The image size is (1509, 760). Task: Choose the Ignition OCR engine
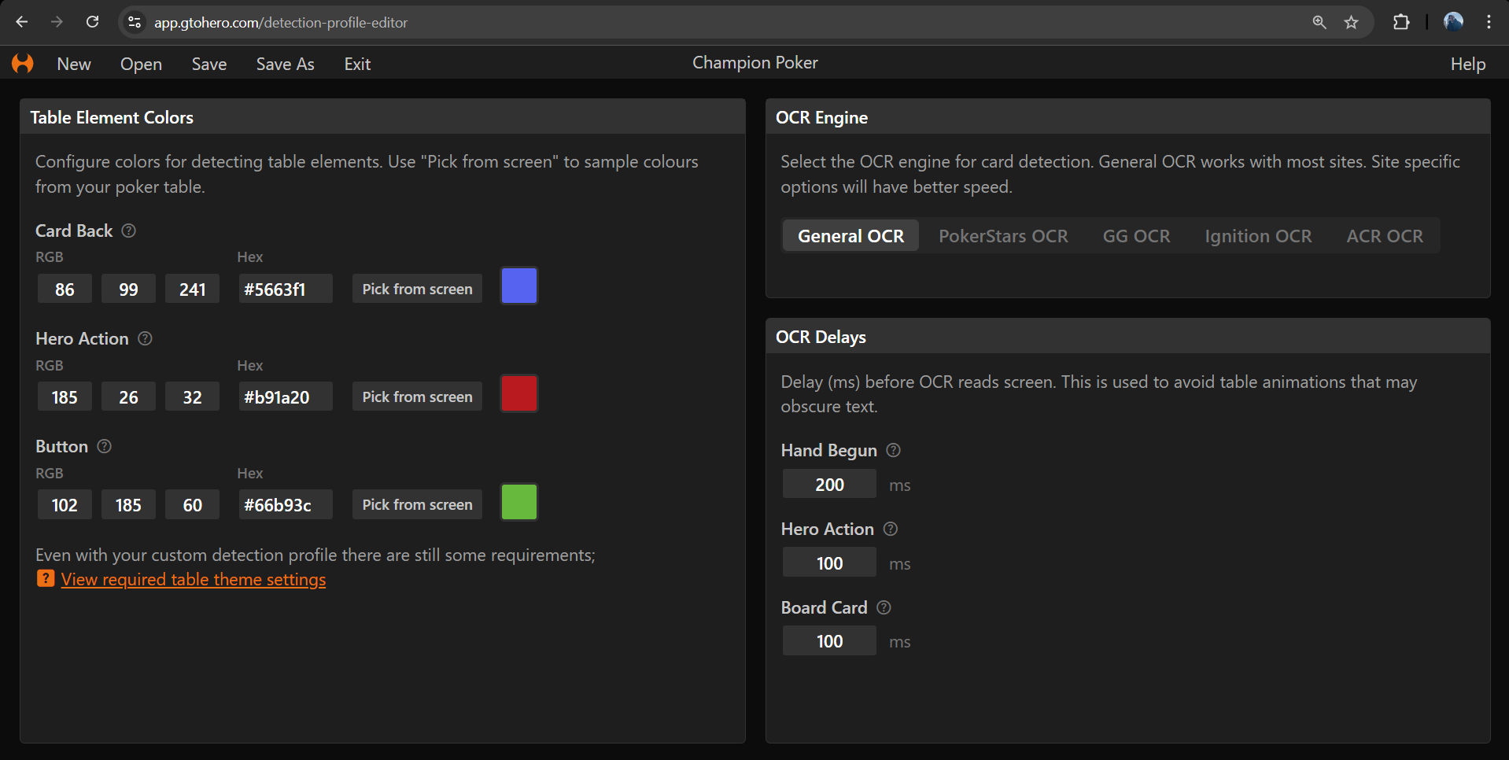[1257, 236]
